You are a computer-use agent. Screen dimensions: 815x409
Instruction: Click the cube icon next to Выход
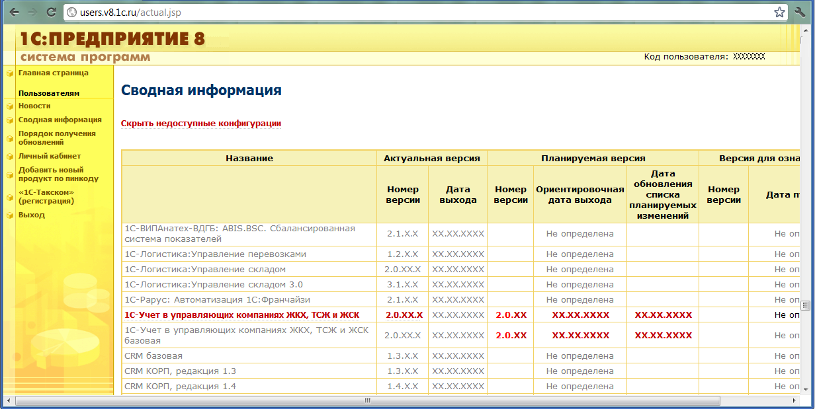click(x=10, y=215)
